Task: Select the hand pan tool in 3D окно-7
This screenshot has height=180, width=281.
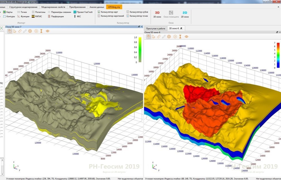Action: [x=10, y=31]
